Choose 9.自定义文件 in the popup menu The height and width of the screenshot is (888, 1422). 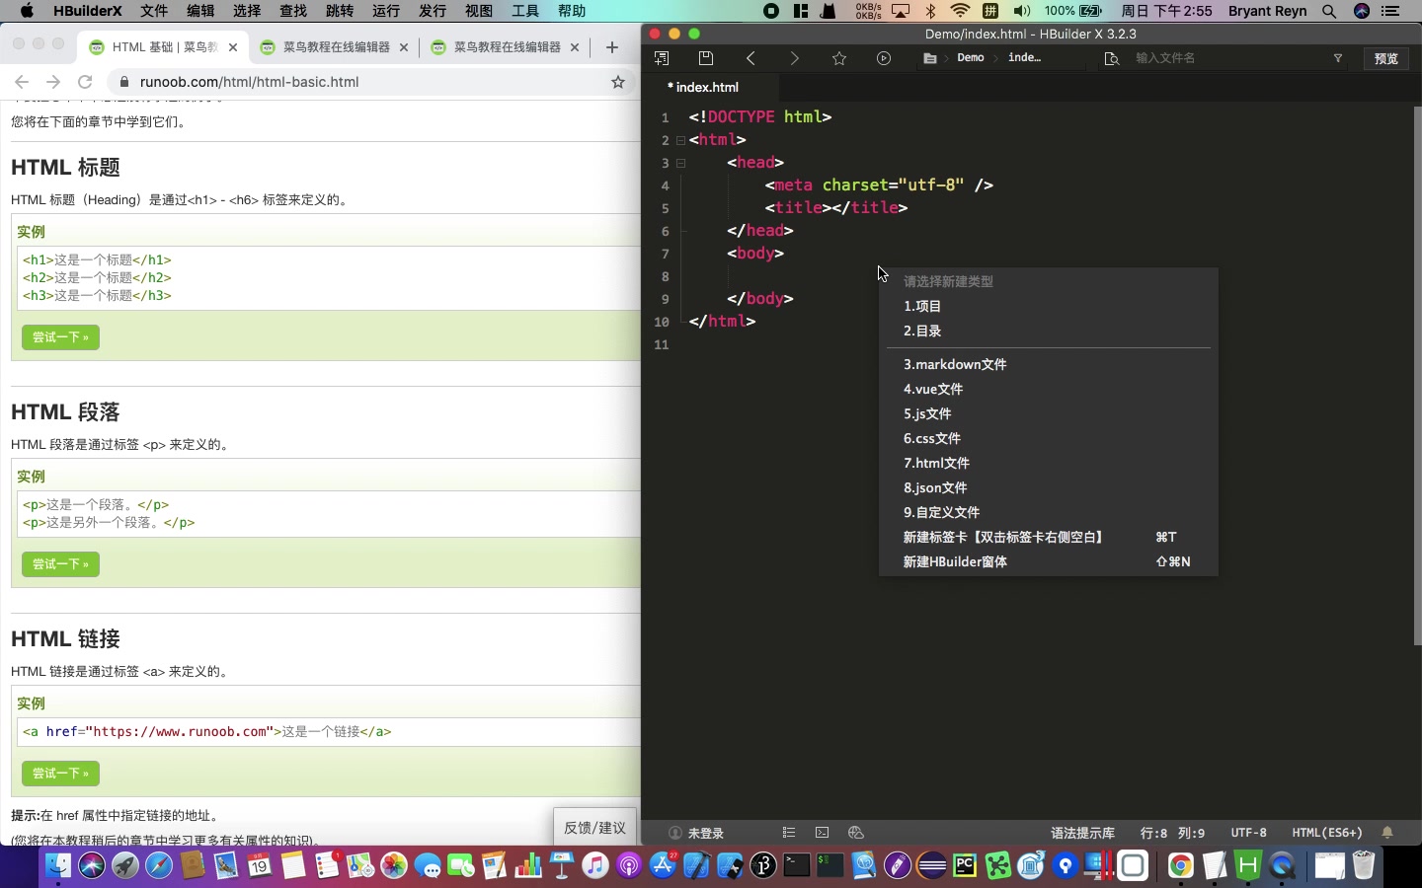(x=1048, y=513)
